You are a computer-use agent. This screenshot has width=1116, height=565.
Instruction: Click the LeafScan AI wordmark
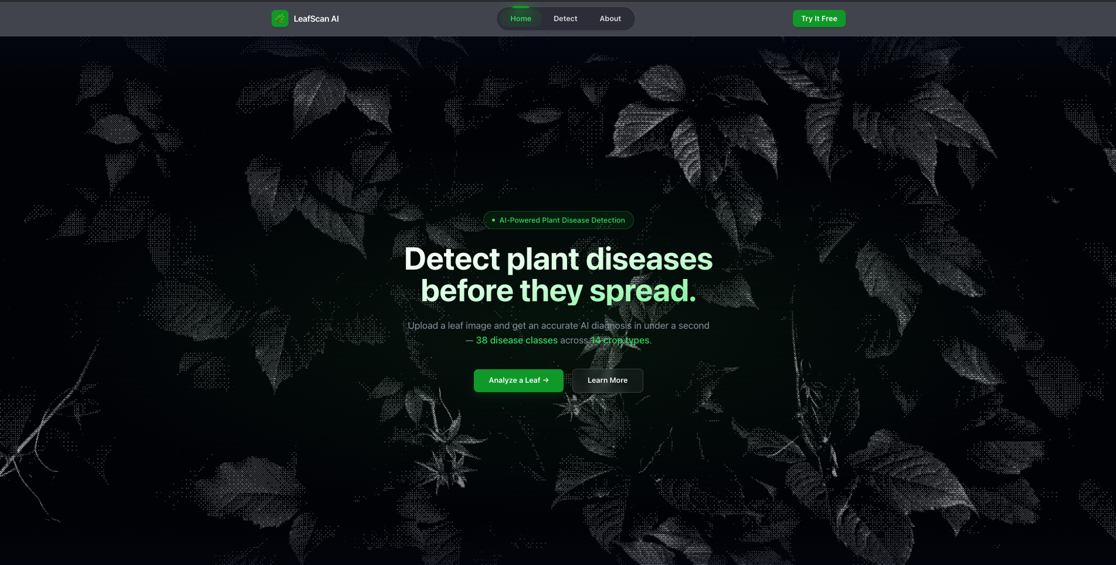316,18
